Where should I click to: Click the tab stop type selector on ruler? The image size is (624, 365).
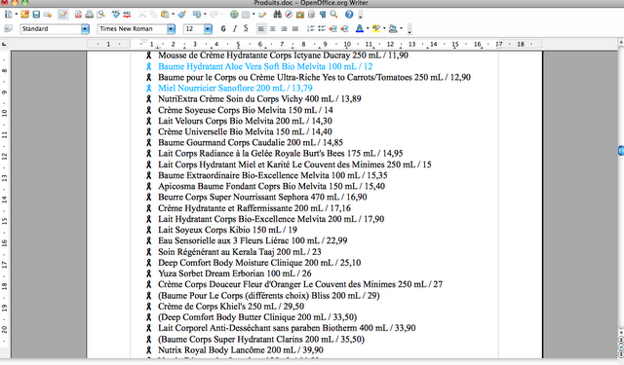click(4, 44)
